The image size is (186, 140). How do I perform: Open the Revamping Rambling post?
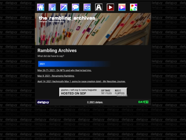(x=56, y=76)
